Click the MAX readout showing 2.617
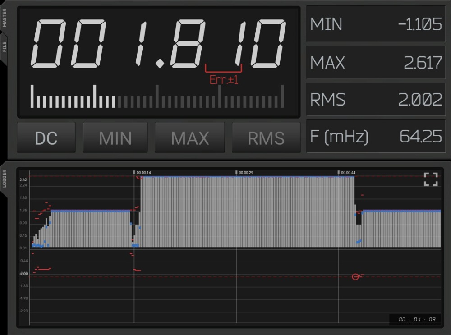 (376, 63)
